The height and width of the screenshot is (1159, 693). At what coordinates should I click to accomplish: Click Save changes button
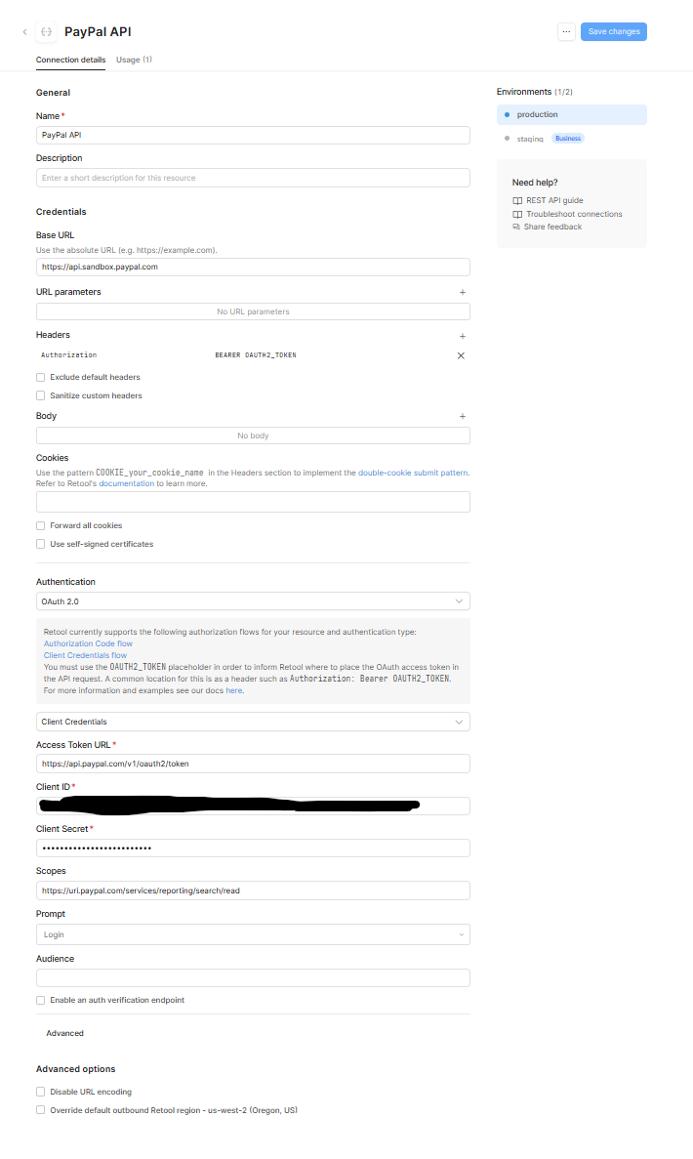(x=614, y=32)
